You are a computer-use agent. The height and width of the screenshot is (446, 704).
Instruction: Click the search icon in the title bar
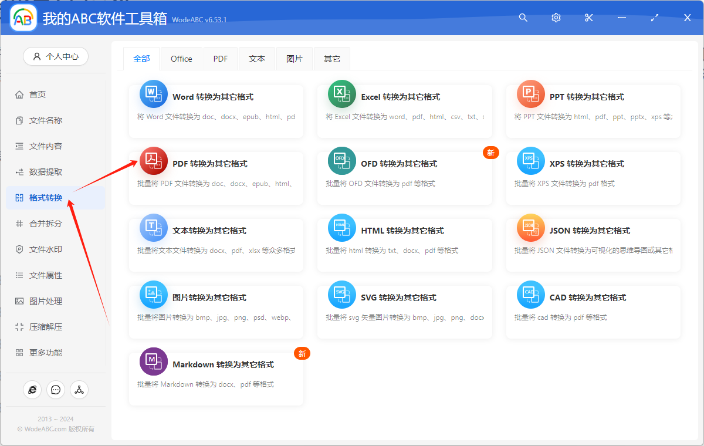[x=523, y=18]
